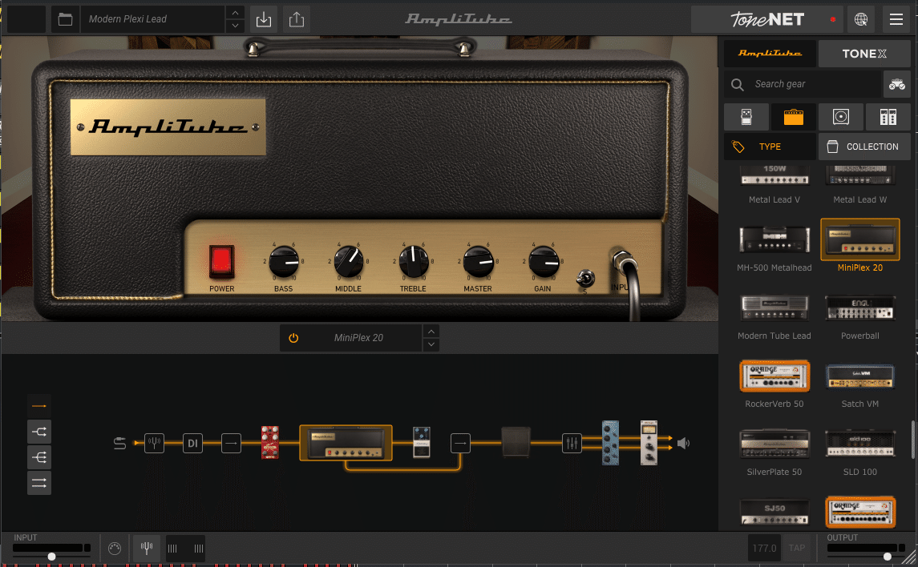Click the save preset download icon
This screenshot has width=918, height=567.
click(264, 19)
